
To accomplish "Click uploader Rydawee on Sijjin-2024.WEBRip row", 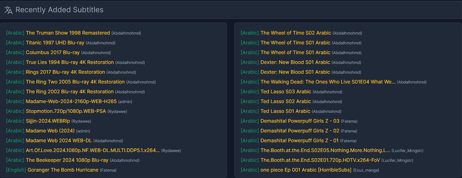I will click(x=81, y=121).
